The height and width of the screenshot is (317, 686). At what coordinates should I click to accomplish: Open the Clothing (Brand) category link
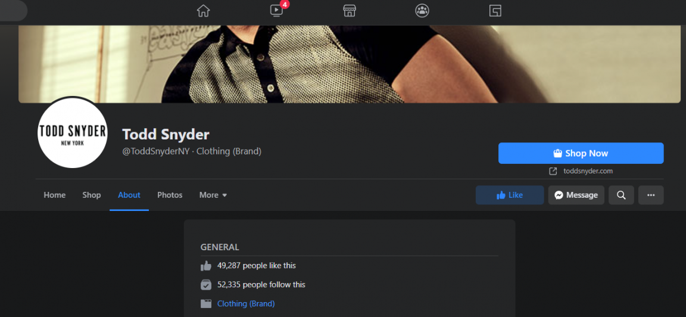click(x=246, y=303)
